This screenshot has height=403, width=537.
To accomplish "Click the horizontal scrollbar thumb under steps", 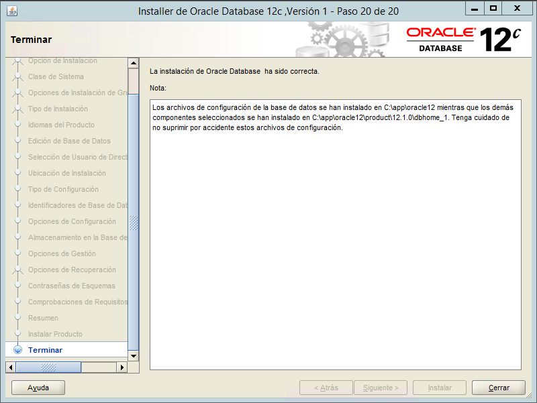I will [x=48, y=367].
